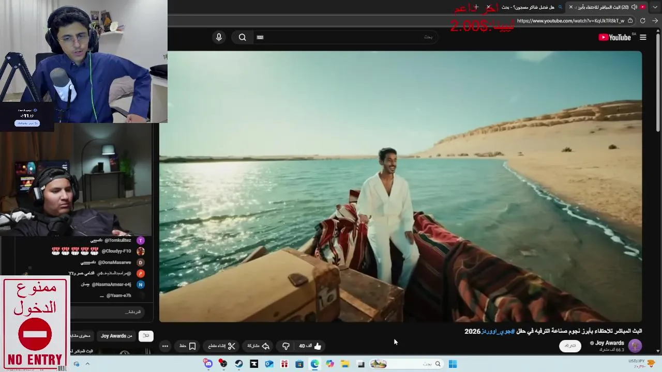
Task: Share the video with مشاركة button
Action: [259, 346]
